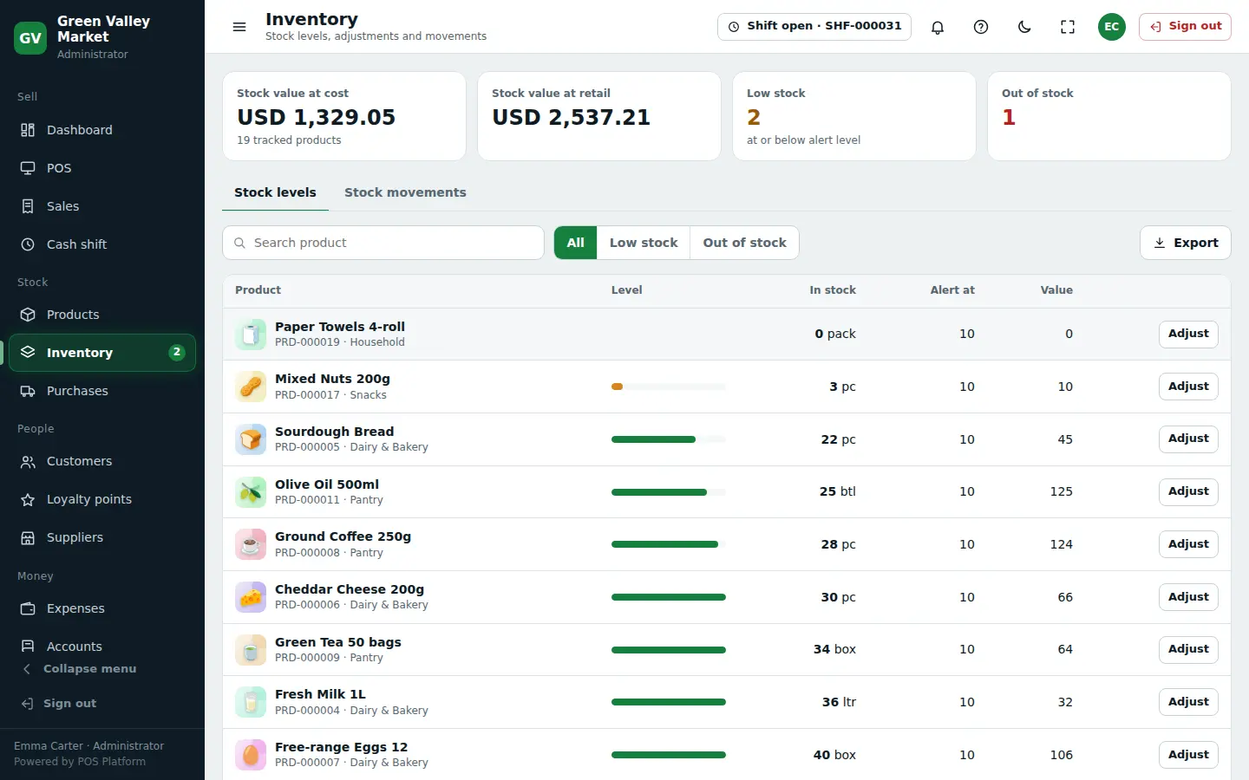Screen dimensions: 1249x780
Task: Toggle dark mode moon icon
Action: 1024,27
